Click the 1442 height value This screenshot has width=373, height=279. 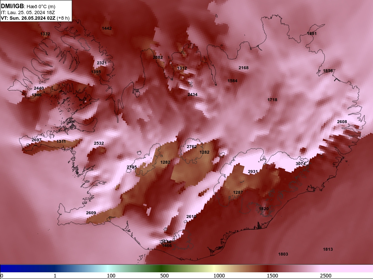coord(107,28)
